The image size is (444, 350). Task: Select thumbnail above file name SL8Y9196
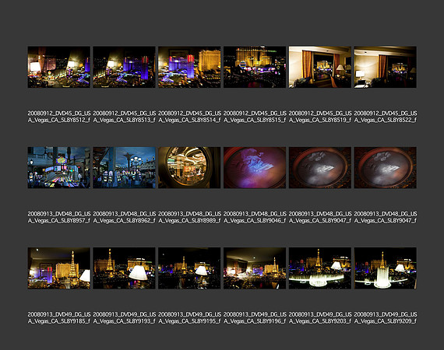coord(255,268)
